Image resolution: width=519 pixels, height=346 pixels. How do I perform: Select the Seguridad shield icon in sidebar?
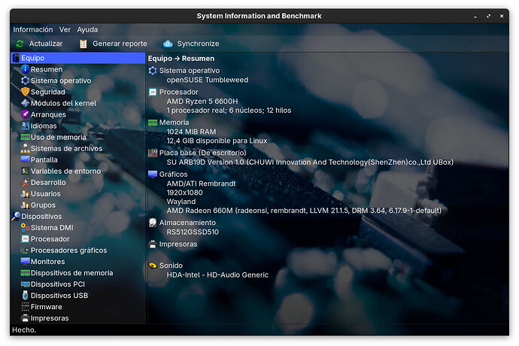click(x=25, y=92)
